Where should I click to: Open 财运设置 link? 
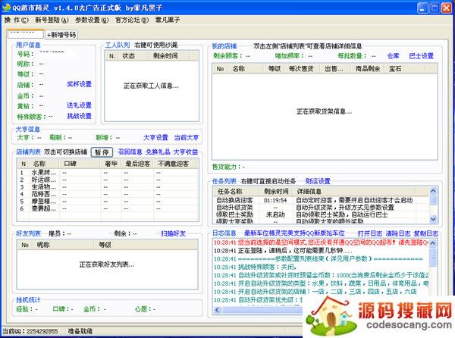(x=318, y=181)
